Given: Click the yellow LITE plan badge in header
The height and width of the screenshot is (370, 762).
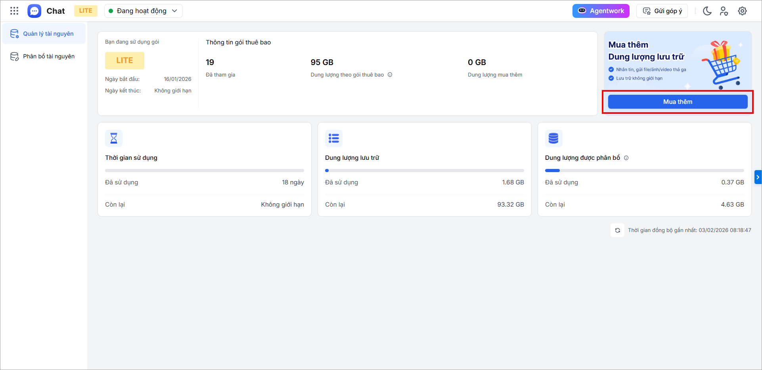Looking at the screenshot, I should coord(86,11).
